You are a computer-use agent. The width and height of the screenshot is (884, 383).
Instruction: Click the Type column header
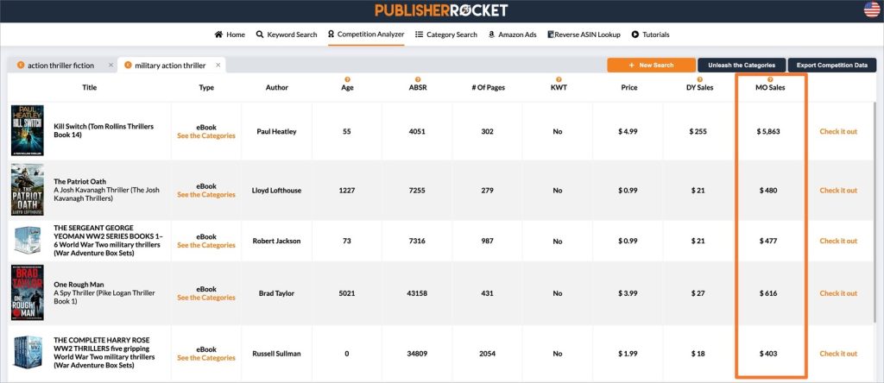coord(206,87)
